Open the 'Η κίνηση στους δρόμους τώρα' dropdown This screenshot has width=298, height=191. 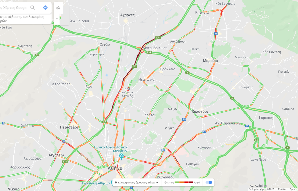(137, 183)
